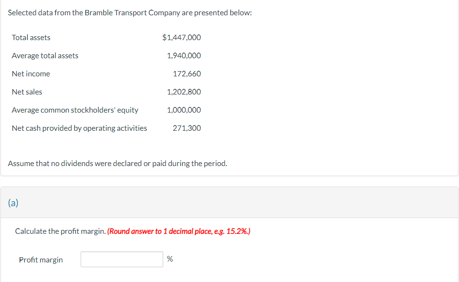
Task: Click the 172,660 value
Action: [189, 73]
